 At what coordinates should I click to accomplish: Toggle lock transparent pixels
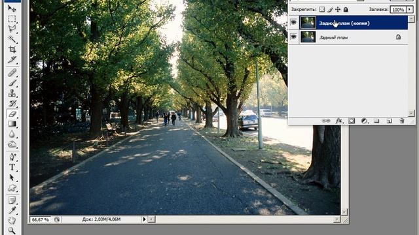pyautogui.click(x=322, y=9)
